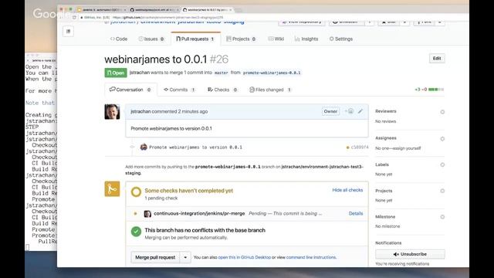The width and height of the screenshot is (494, 278).
Task: Expand the merge method dropdown arrow
Action: tap(185, 257)
